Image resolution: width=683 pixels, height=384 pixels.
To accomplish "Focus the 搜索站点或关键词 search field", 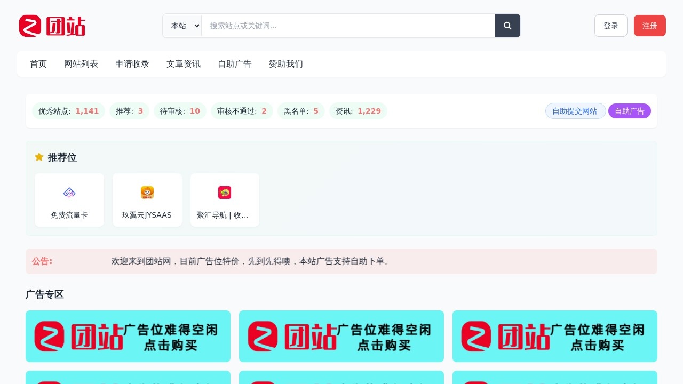I will click(x=348, y=26).
